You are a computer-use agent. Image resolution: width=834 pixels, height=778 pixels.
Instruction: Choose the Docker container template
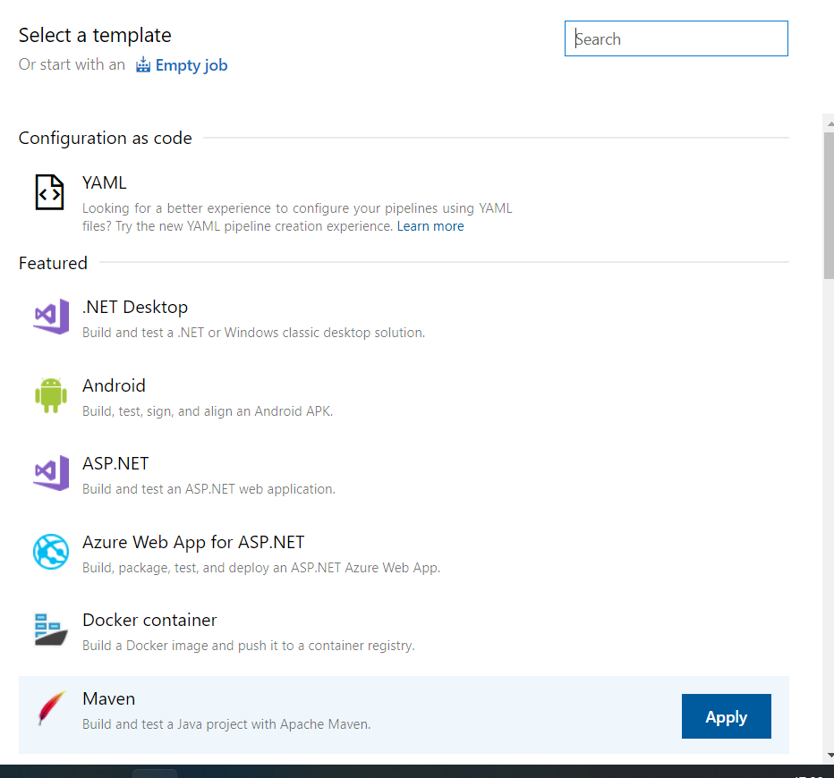[149, 621]
